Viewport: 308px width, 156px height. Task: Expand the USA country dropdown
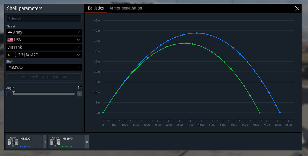[x=44, y=40]
